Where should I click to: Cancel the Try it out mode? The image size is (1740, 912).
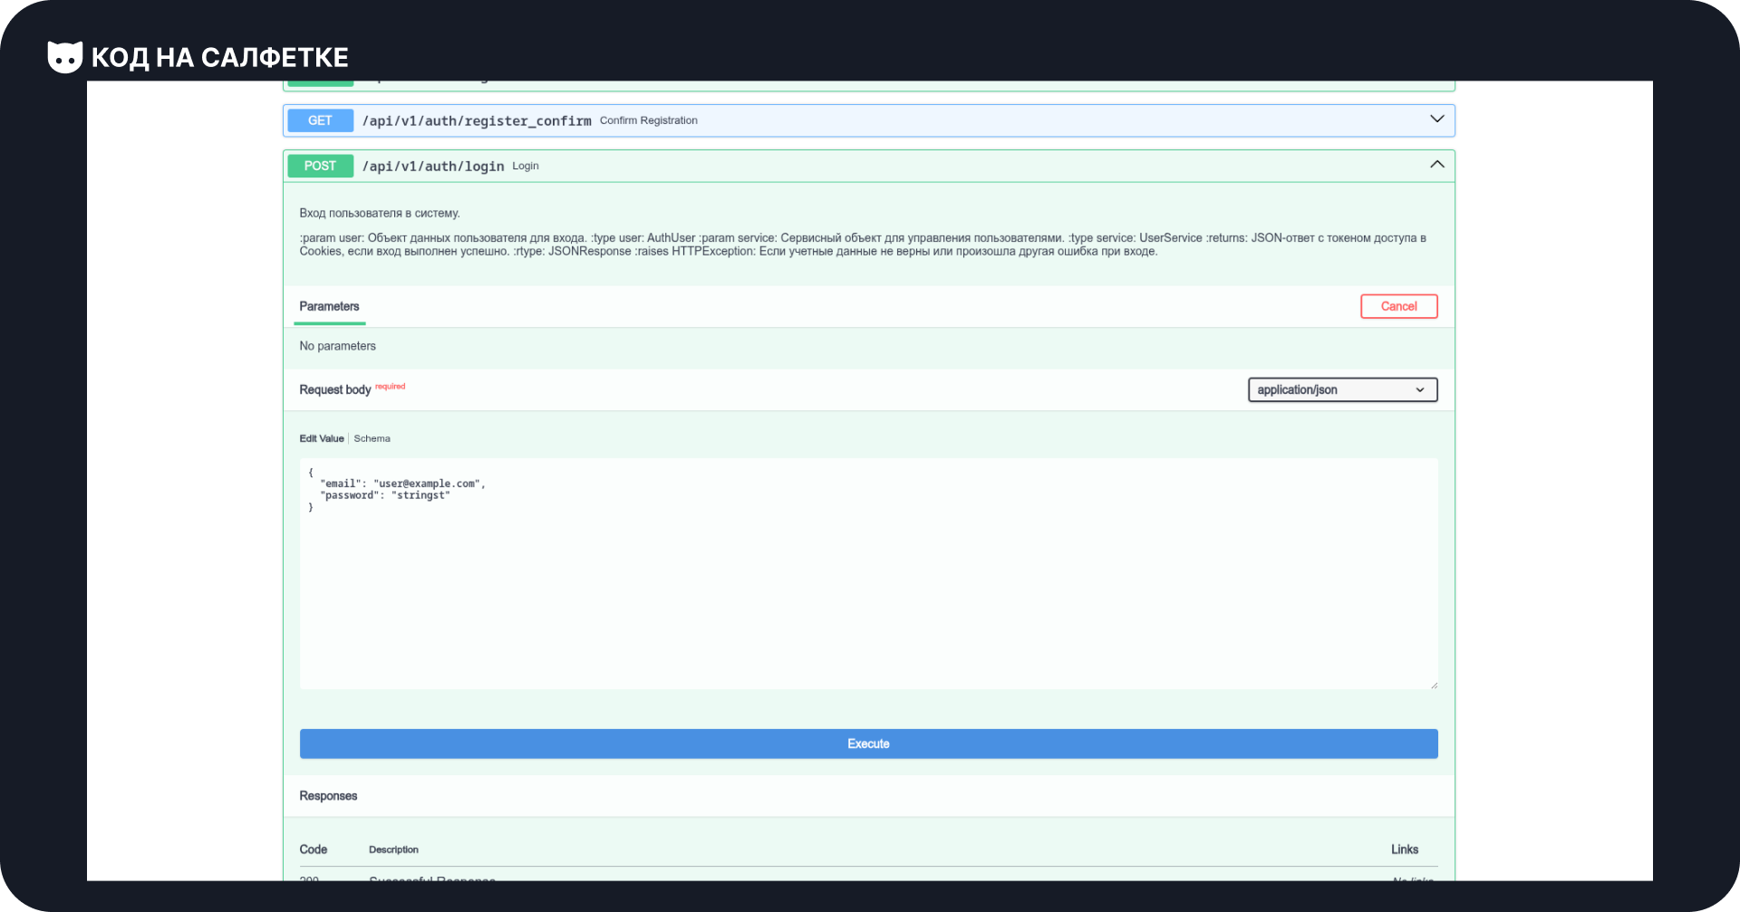(x=1398, y=306)
